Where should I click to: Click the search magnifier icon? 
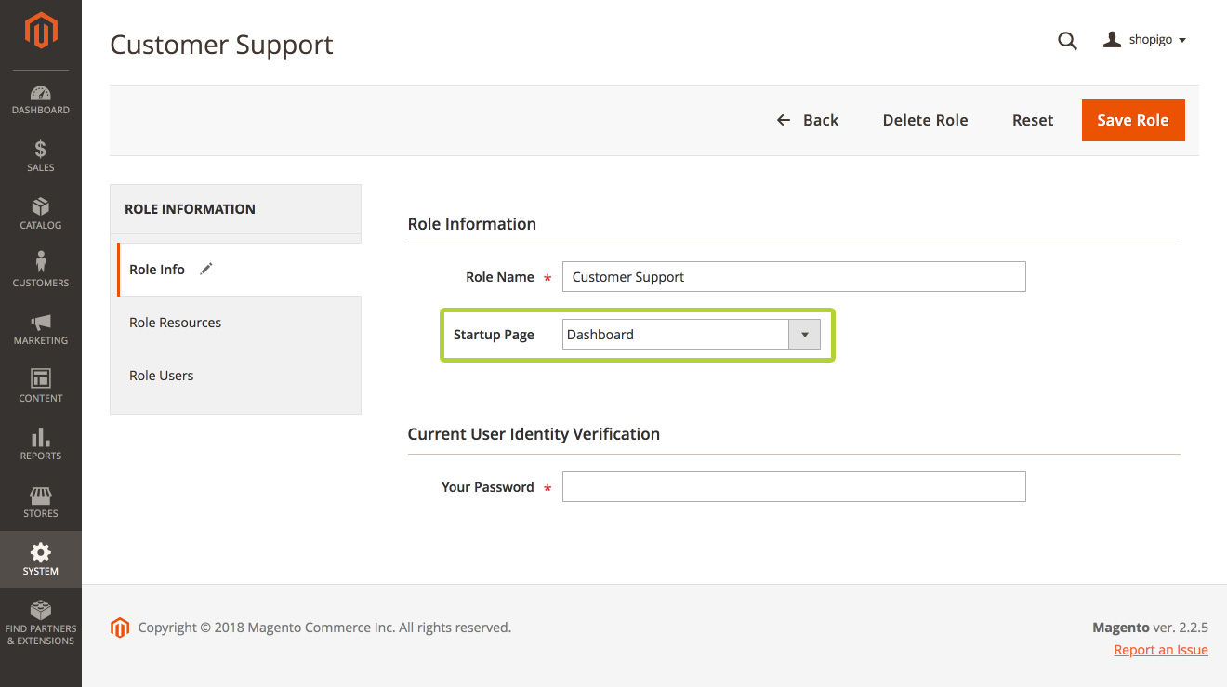1067,41
